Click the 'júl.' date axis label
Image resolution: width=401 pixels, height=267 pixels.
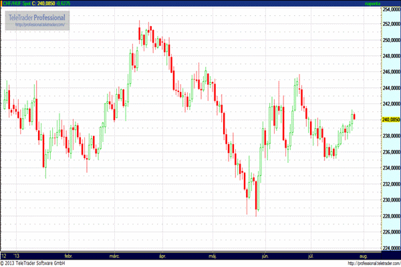pos(311,256)
